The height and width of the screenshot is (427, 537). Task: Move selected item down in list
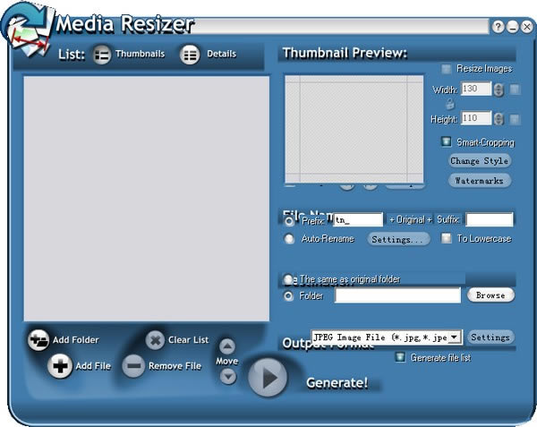[x=227, y=376]
